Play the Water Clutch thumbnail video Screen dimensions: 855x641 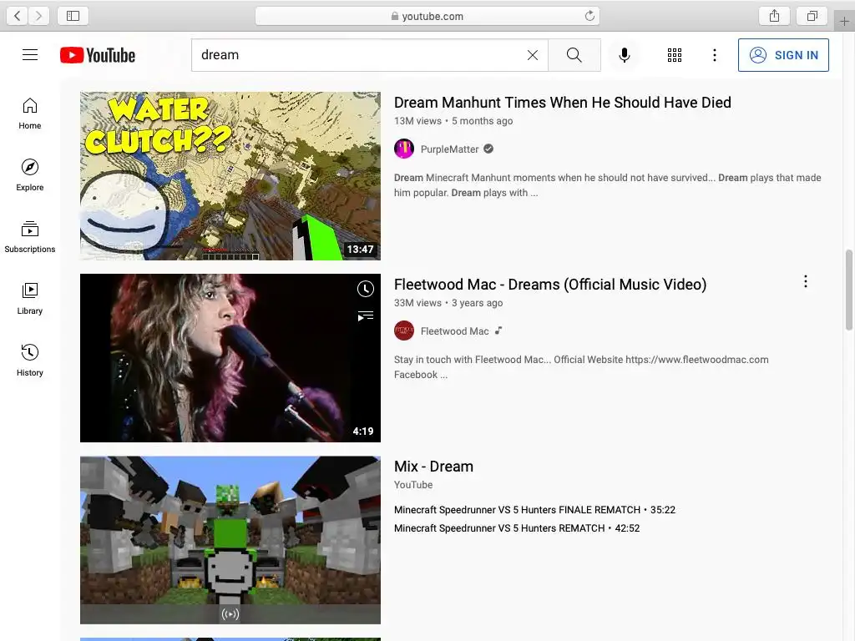(230, 175)
